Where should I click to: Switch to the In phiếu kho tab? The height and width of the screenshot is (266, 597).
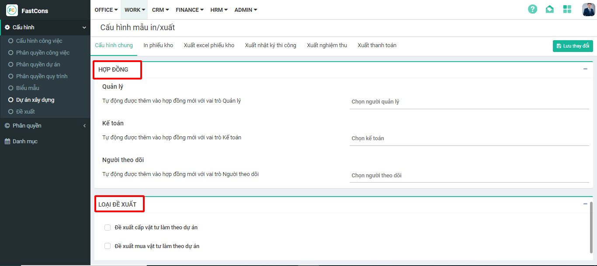[x=158, y=45]
